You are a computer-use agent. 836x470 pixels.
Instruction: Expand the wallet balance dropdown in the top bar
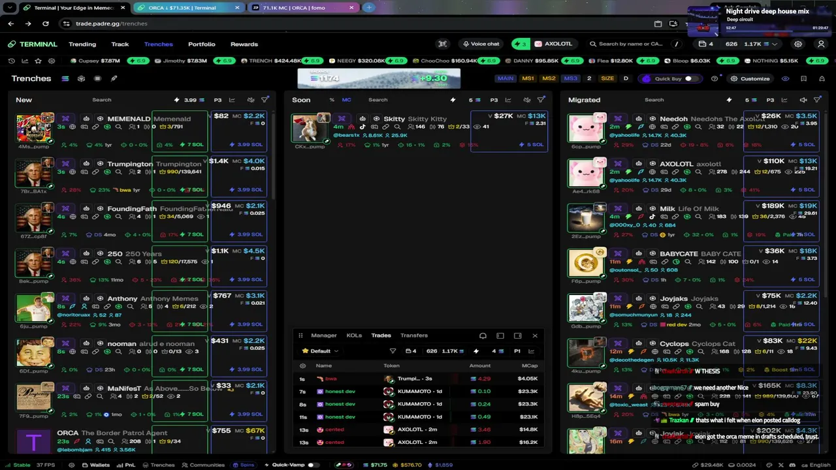[775, 44]
